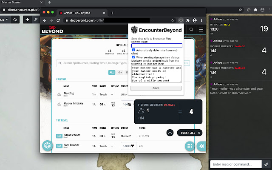
Task: Open the grid sections menu button
Action: [190, 146]
